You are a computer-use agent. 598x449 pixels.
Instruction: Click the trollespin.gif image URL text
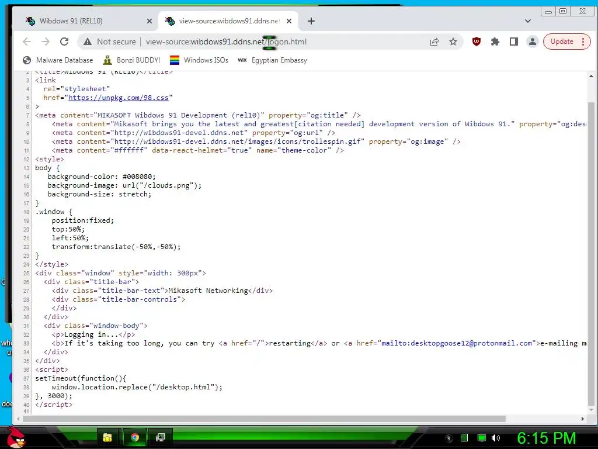(x=237, y=141)
